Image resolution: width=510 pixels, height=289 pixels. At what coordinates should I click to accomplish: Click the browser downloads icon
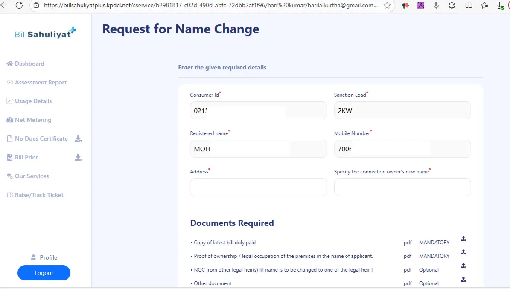[x=501, y=6]
